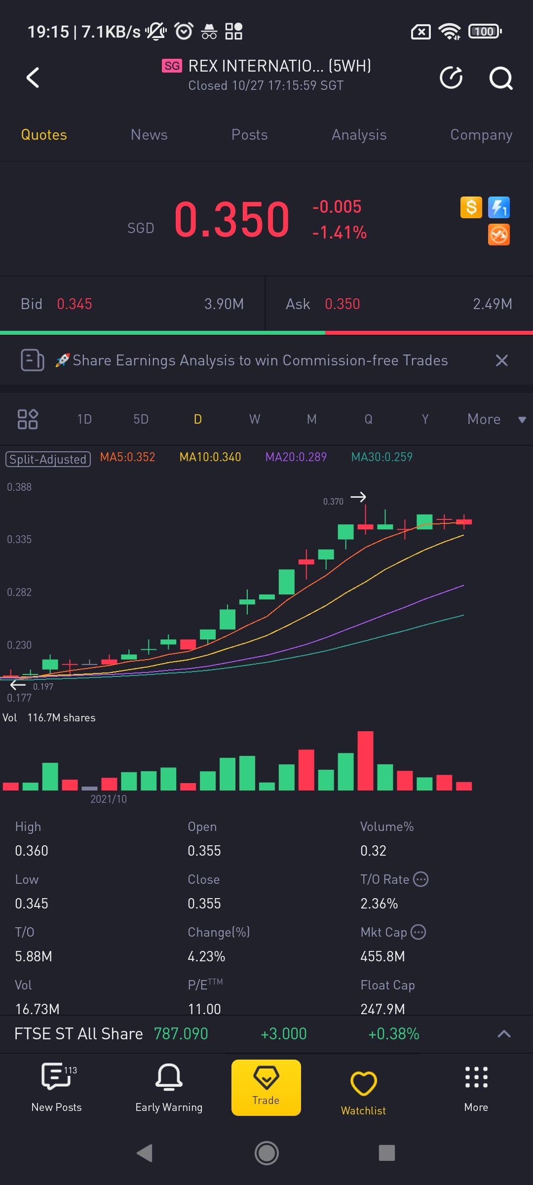Tap the -1.41% change value
Viewport: 533px width, 1185px height.
point(340,233)
